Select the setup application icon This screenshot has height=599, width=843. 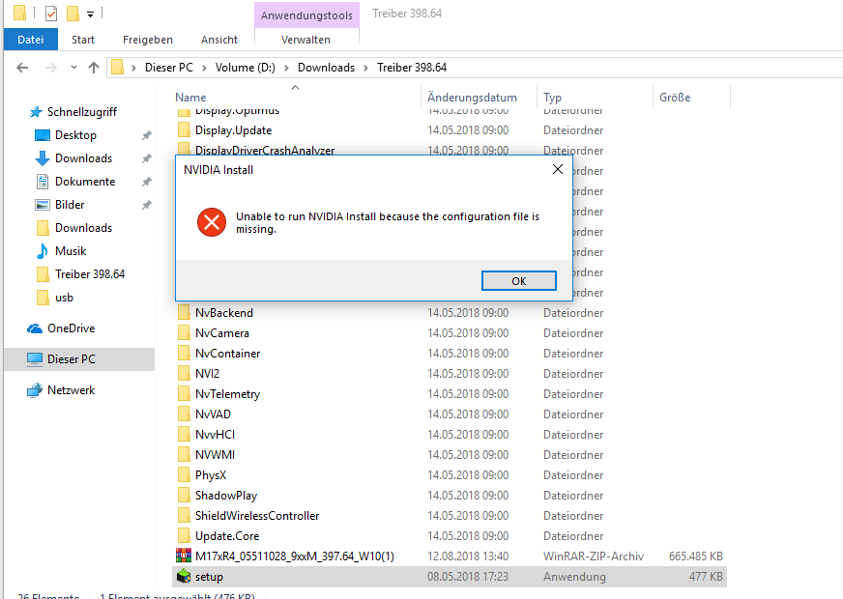click(184, 577)
